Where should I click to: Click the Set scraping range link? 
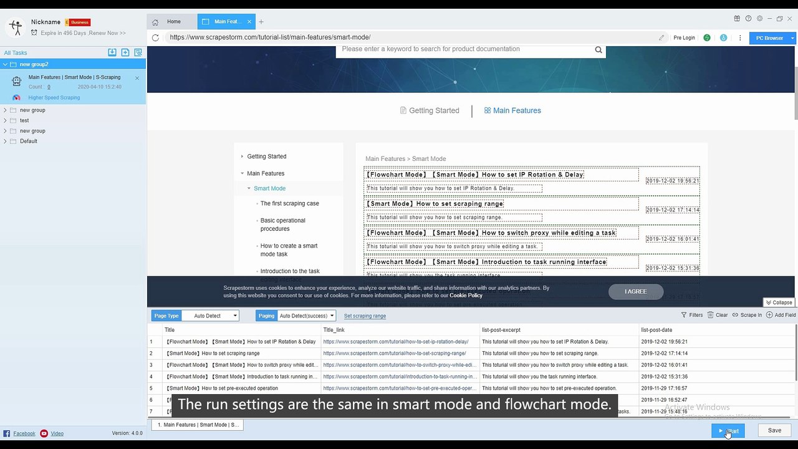point(365,316)
